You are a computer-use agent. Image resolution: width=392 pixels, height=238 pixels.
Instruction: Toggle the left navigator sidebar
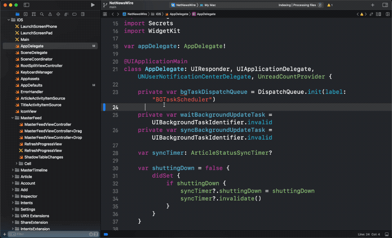27,5
